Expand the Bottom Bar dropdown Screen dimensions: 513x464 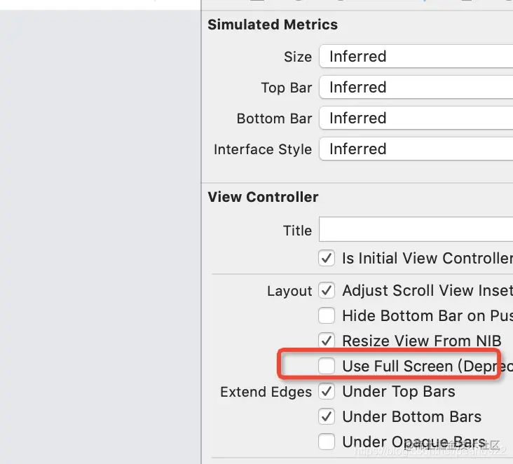point(416,118)
